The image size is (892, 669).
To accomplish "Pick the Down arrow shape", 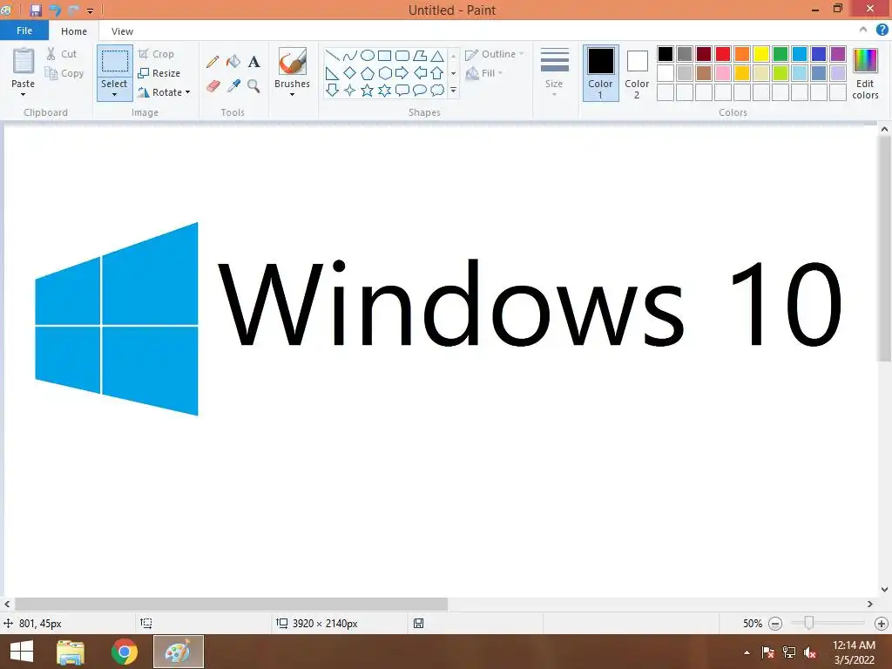I will click(x=332, y=90).
